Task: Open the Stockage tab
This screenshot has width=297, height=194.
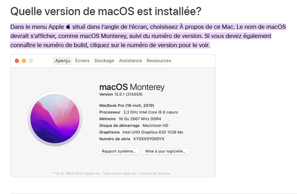Action: coord(104,61)
